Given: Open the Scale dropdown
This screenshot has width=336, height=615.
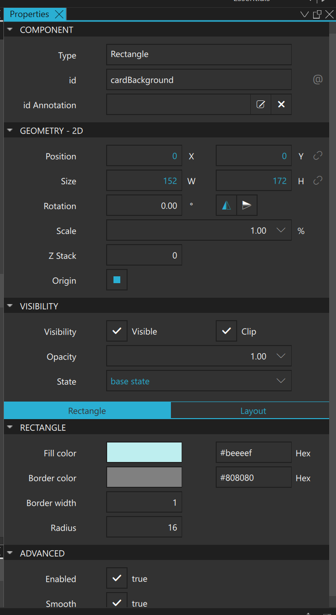Looking at the screenshot, I should pyautogui.click(x=280, y=231).
